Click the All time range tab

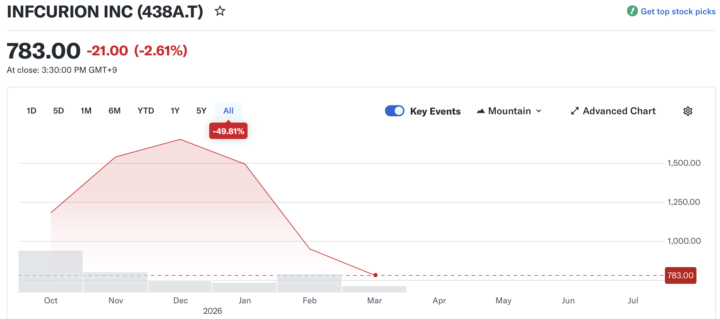[228, 111]
